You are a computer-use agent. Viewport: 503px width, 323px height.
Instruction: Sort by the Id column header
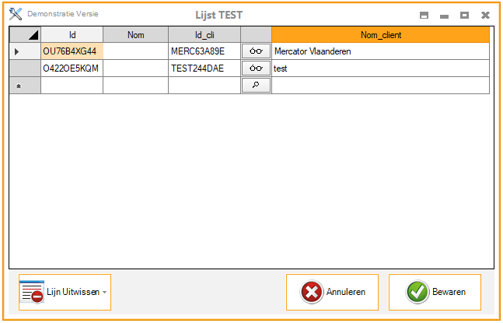[72, 35]
